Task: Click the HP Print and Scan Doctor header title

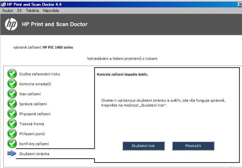Action: pyautogui.click(x=55, y=24)
